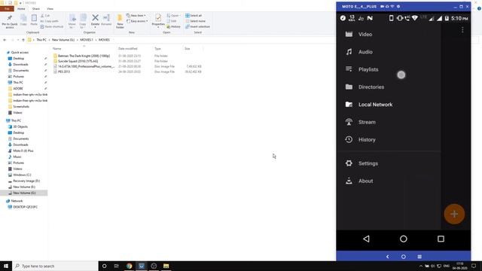Switch to the Home ribbon tab
The height and width of the screenshot is (271, 482).
pos(21,9)
